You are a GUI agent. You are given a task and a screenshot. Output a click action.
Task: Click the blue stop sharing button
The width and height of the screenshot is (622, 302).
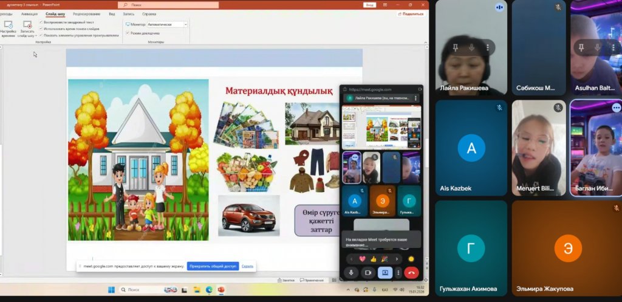[x=213, y=266]
